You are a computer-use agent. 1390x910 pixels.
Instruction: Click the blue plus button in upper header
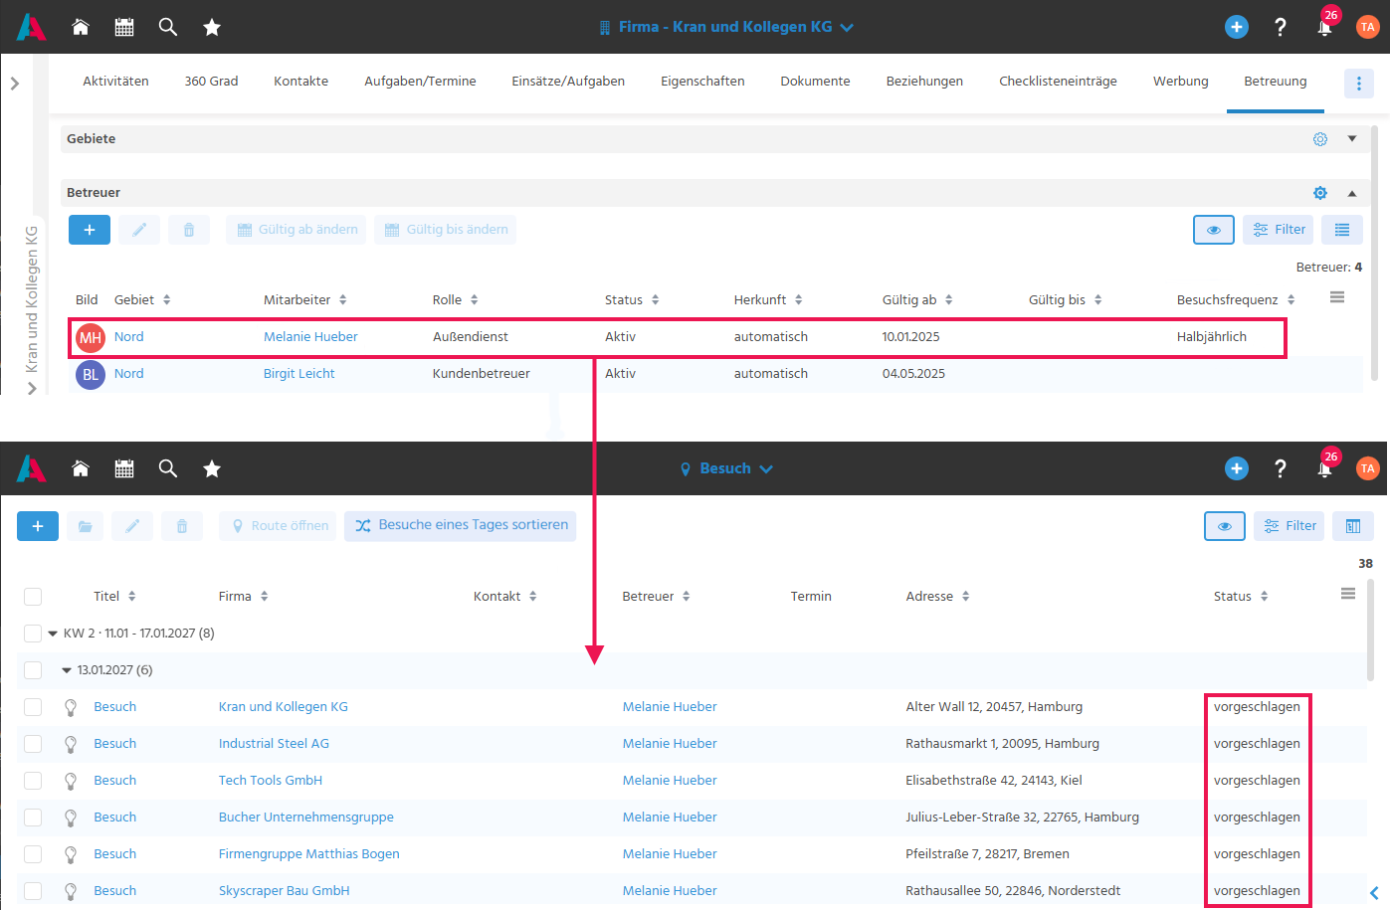[1237, 27]
